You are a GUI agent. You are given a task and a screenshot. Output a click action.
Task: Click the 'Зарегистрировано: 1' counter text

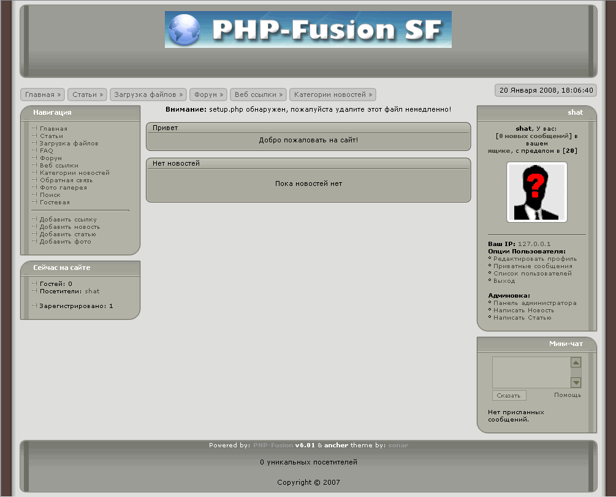click(x=76, y=306)
